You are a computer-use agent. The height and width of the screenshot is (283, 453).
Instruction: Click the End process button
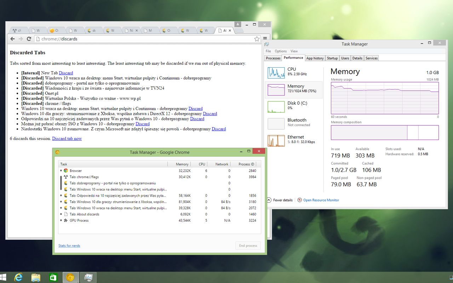click(x=248, y=245)
